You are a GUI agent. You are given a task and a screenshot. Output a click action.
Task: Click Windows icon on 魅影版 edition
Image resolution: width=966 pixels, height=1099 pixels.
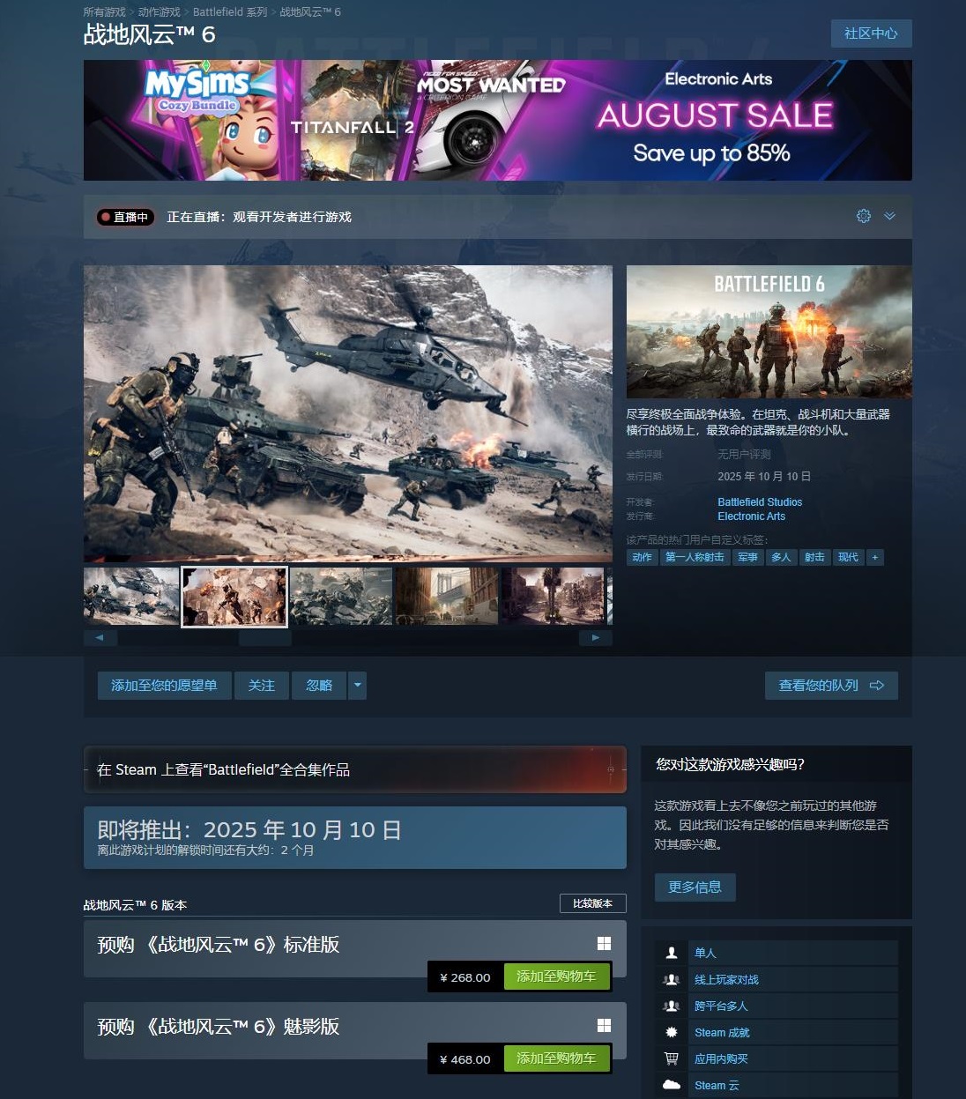point(604,1025)
